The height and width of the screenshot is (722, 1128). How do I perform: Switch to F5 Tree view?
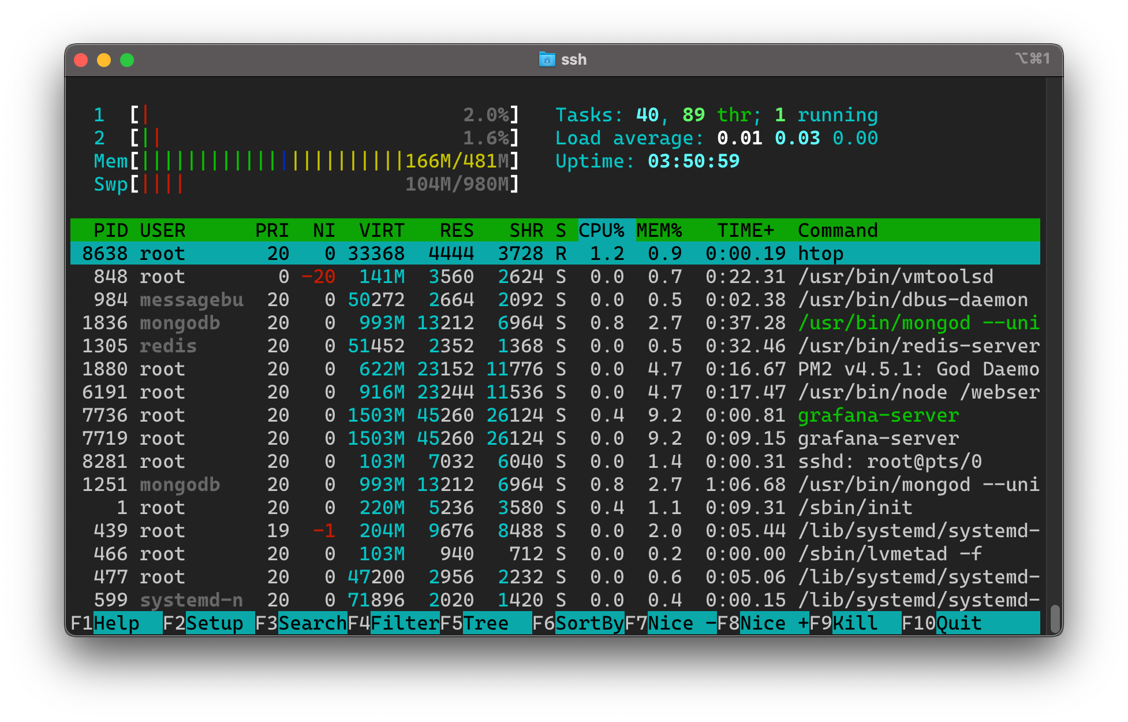tap(485, 623)
